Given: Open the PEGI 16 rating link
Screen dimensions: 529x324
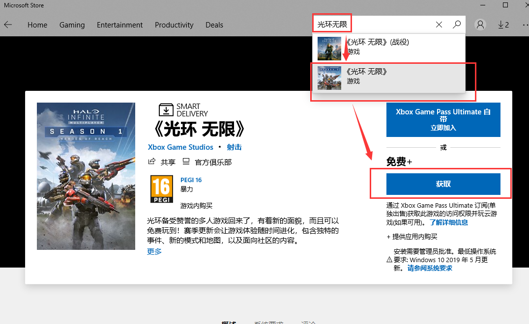Looking at the screenshot, I should [191, 180].
